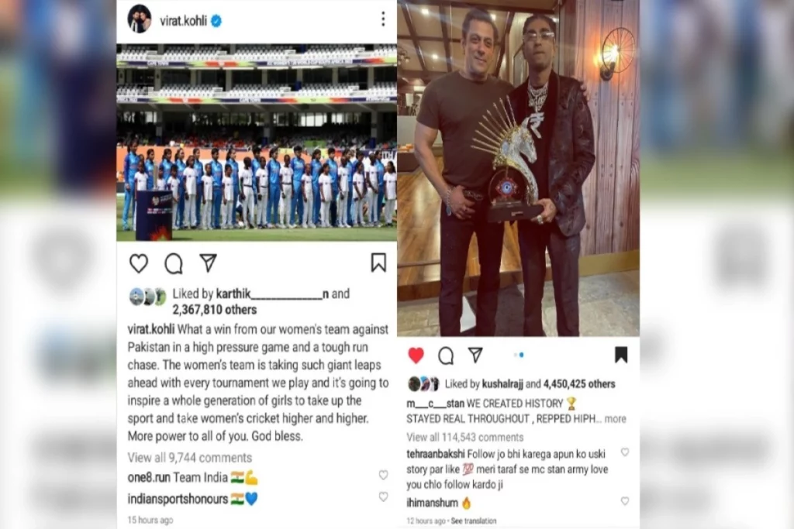Share the virat.kohli post via paper plane
The width and height of the screenshot is (794, 529).
(208, 263)
